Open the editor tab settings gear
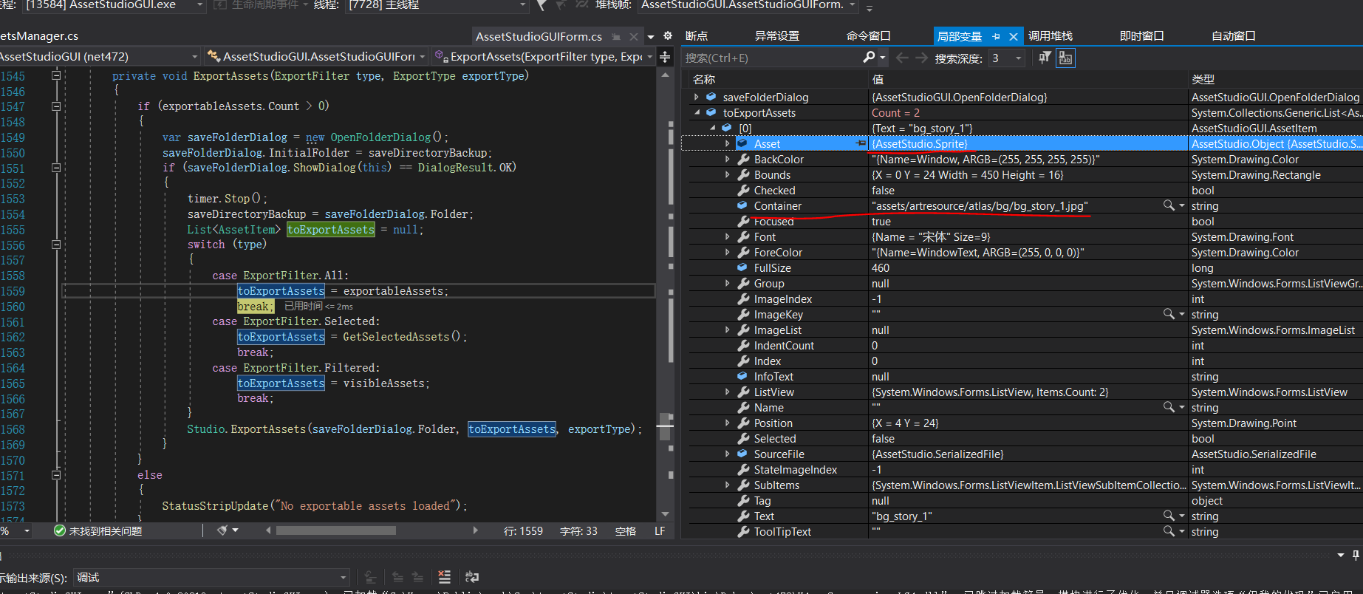 point(668,35)
